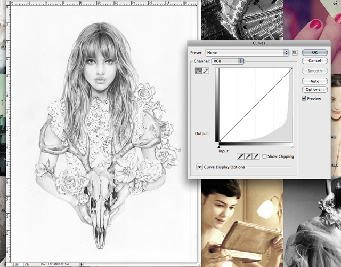Click the Auto button

click(x=314, y=81)
